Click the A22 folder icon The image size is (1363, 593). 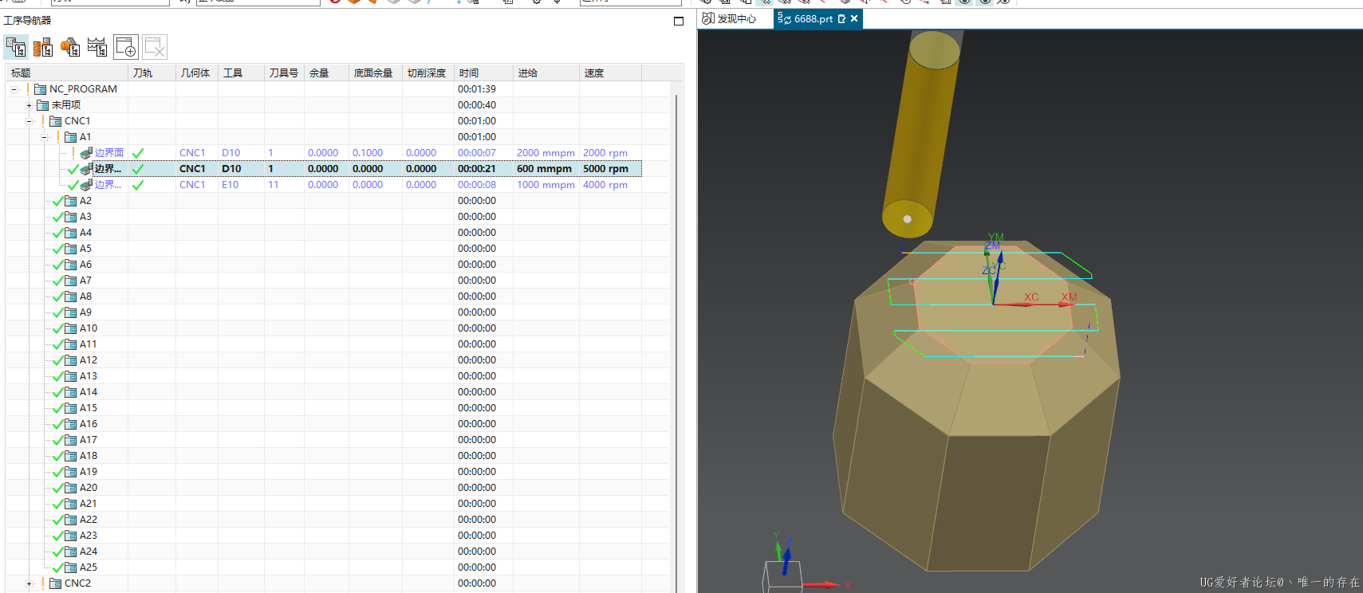click(x=71, y=520)
